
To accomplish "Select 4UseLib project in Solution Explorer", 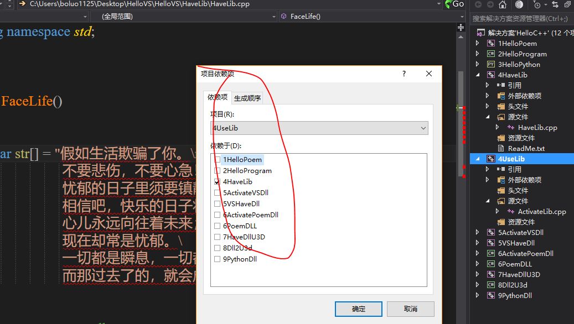I will [511, 159].
